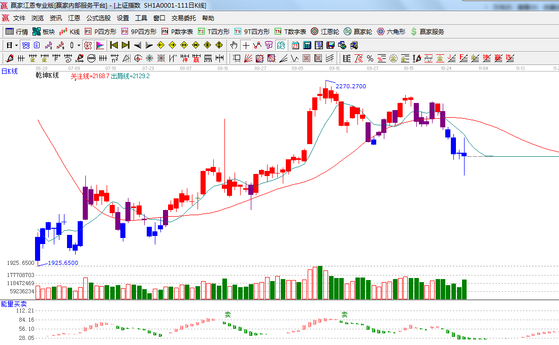Toggle the highlighted colored triangle chart button
The height and width of the screenshot is (345, 559).
(100, 45)
